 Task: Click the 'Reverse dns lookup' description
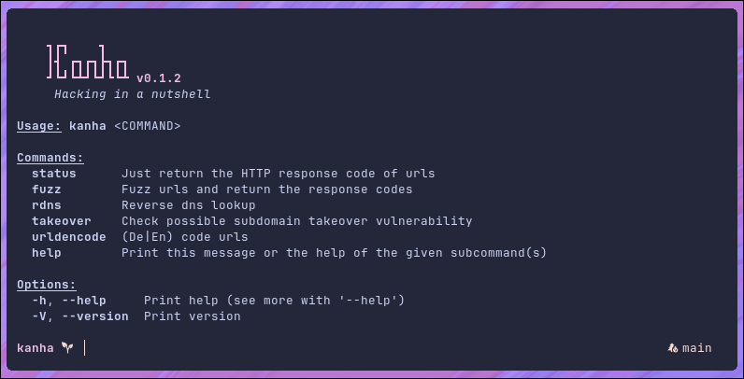point(189,205)
